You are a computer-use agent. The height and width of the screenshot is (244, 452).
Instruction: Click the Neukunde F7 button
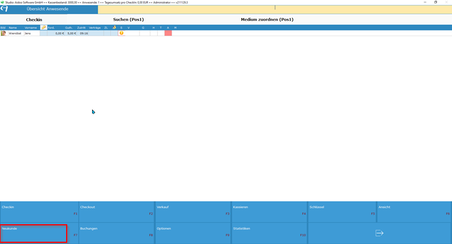[39, 233]
